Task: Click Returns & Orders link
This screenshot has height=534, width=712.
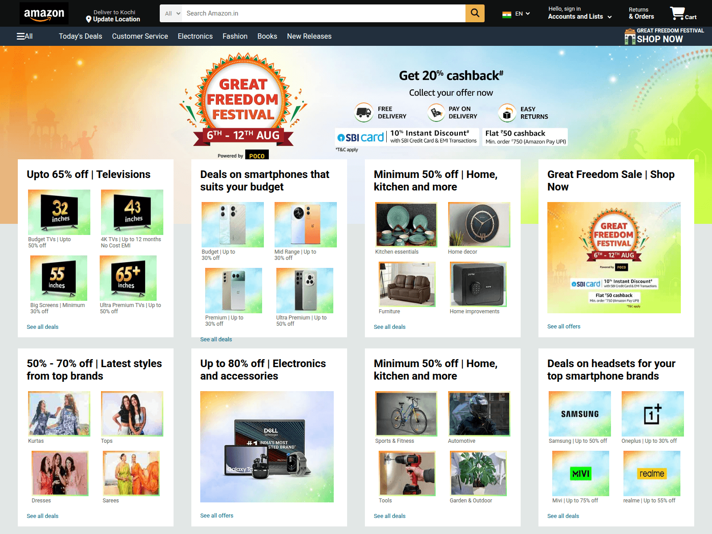Action: point(641,13)
